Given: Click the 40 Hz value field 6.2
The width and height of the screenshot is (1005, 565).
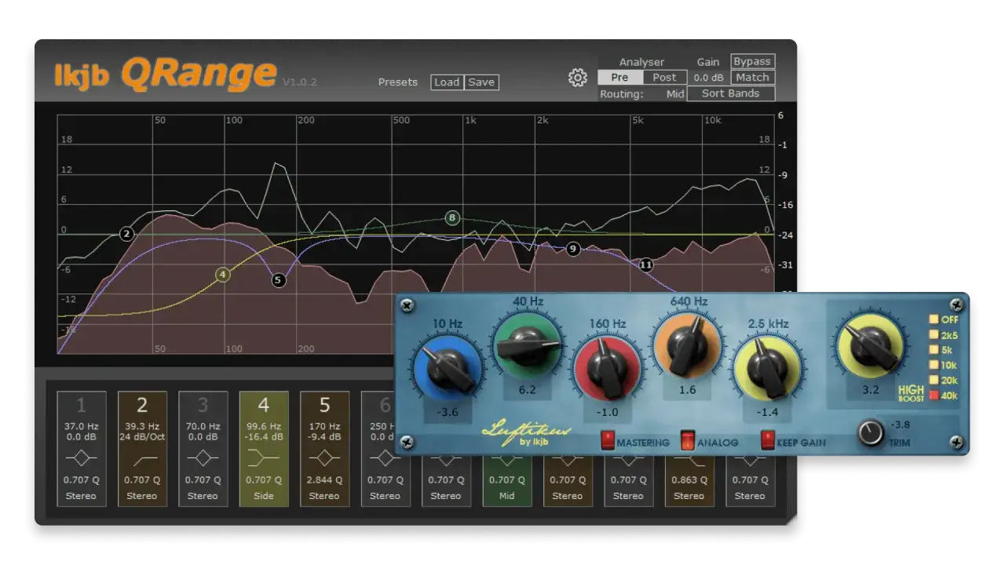Looking at the screenshot, I should click(528, 389).
